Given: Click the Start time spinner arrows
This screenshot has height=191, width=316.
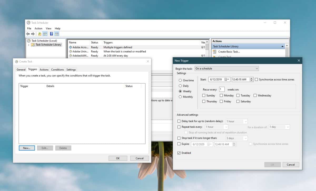Looking at the screenshot, I should coord(251,79).
